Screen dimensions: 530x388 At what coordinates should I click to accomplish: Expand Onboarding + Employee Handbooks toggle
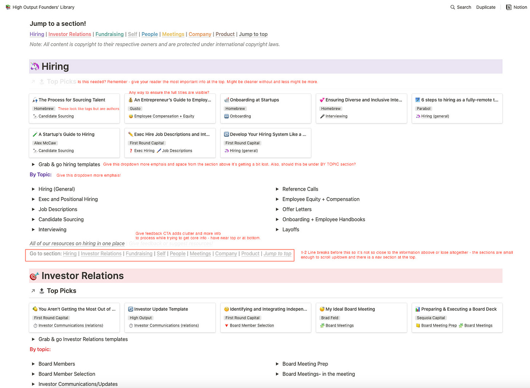(x=277, y=220)
